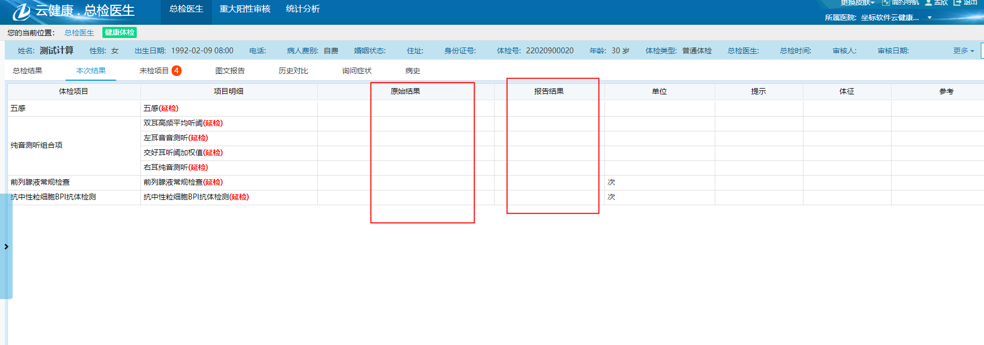The height and width of the screenshot is (345, 984).
Task: Click the red badge on 未检项目
Action: point(176,71)
